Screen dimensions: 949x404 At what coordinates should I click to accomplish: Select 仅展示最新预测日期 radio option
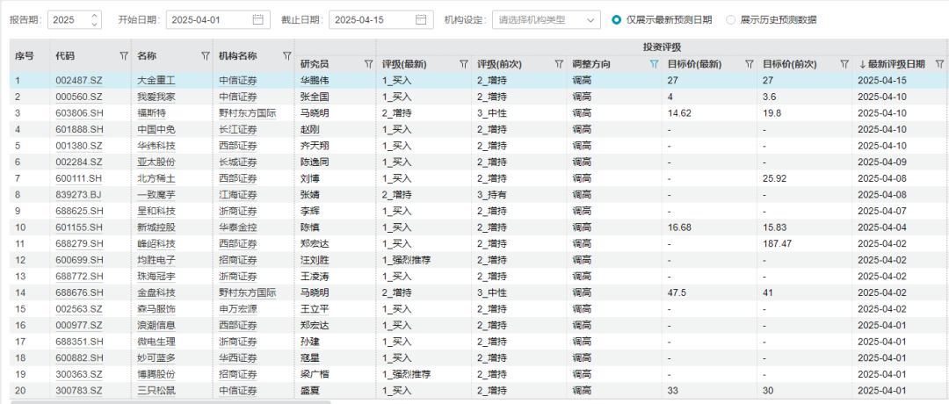tap(617, 19)
